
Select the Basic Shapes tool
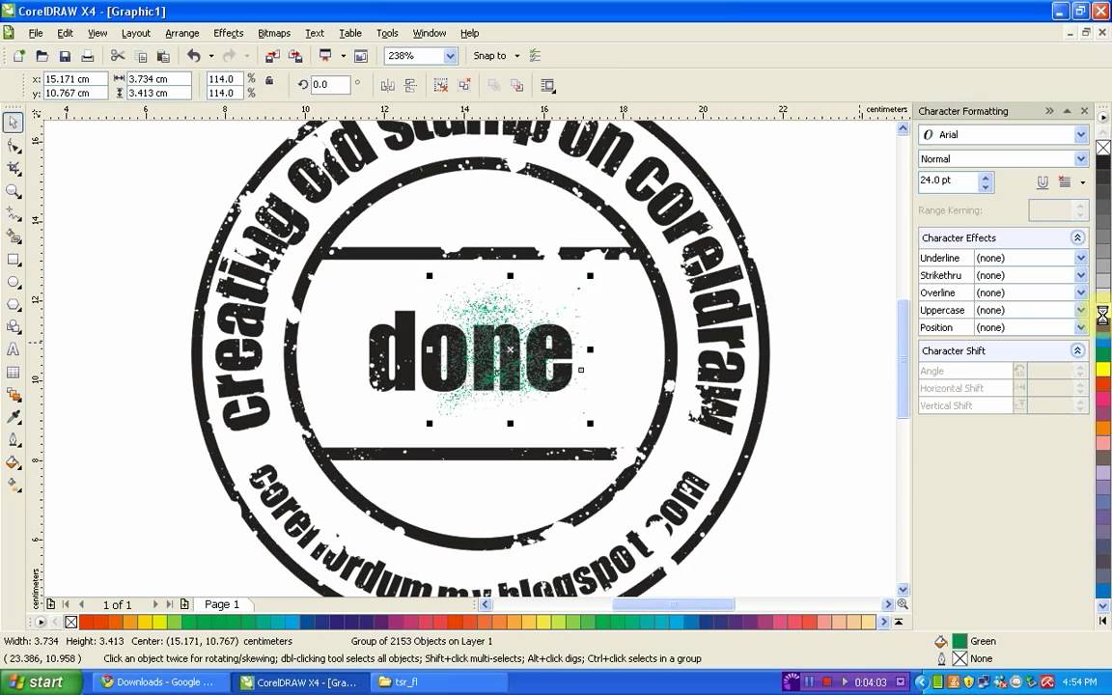pos(13,327)
